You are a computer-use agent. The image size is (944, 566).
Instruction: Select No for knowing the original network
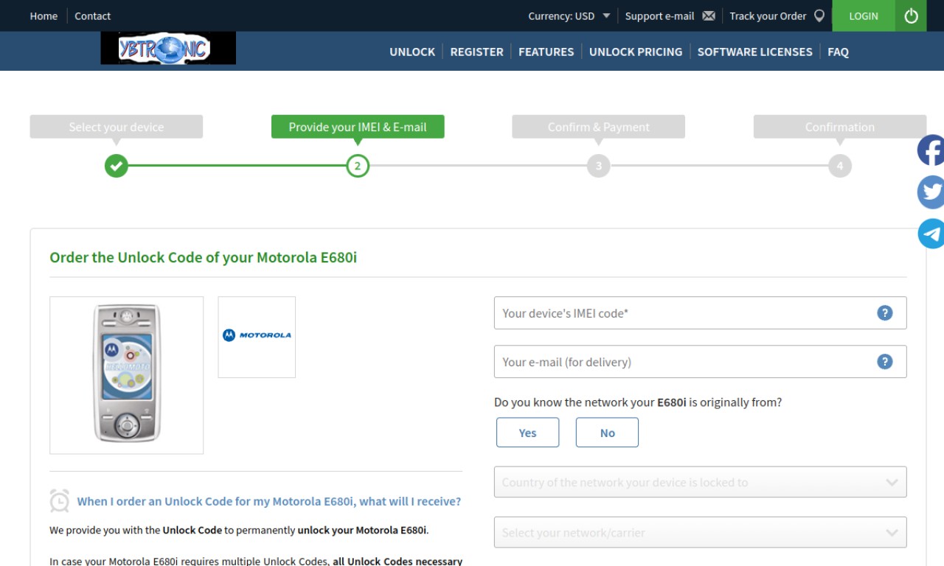[607, 433]
